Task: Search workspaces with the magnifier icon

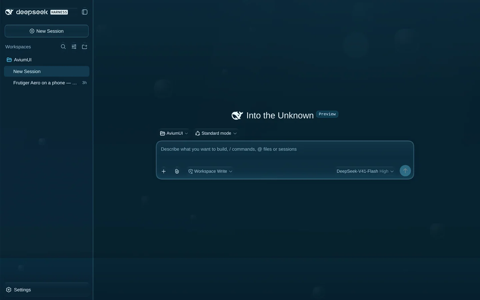Action: click(x=63, y=47)
